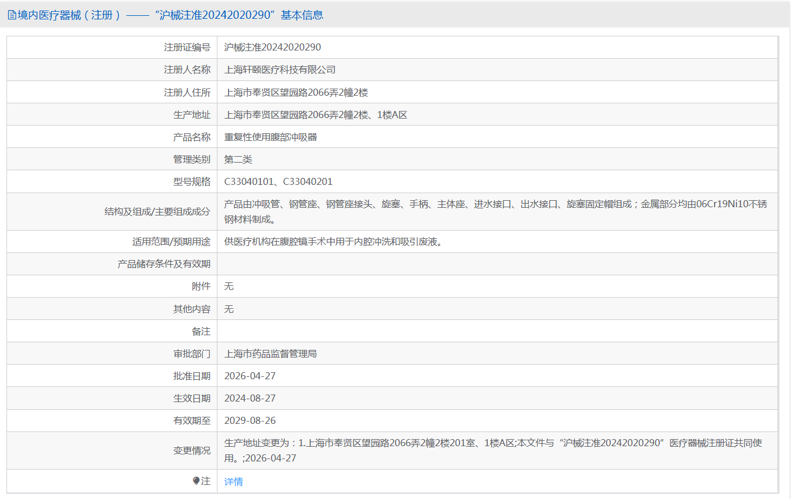791x499 pixels.
Task: Click the 注册人住所 label
Action: 187,92
